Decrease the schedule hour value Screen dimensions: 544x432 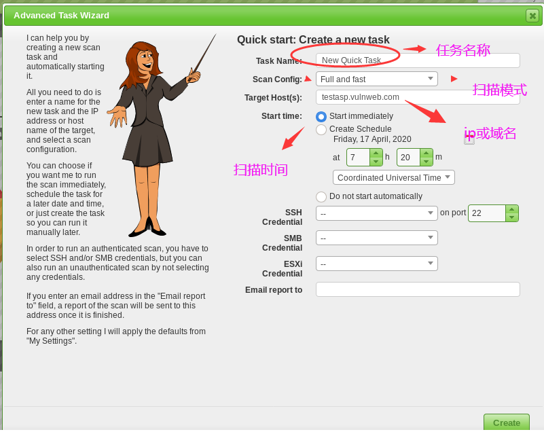(x=376, y=162)
